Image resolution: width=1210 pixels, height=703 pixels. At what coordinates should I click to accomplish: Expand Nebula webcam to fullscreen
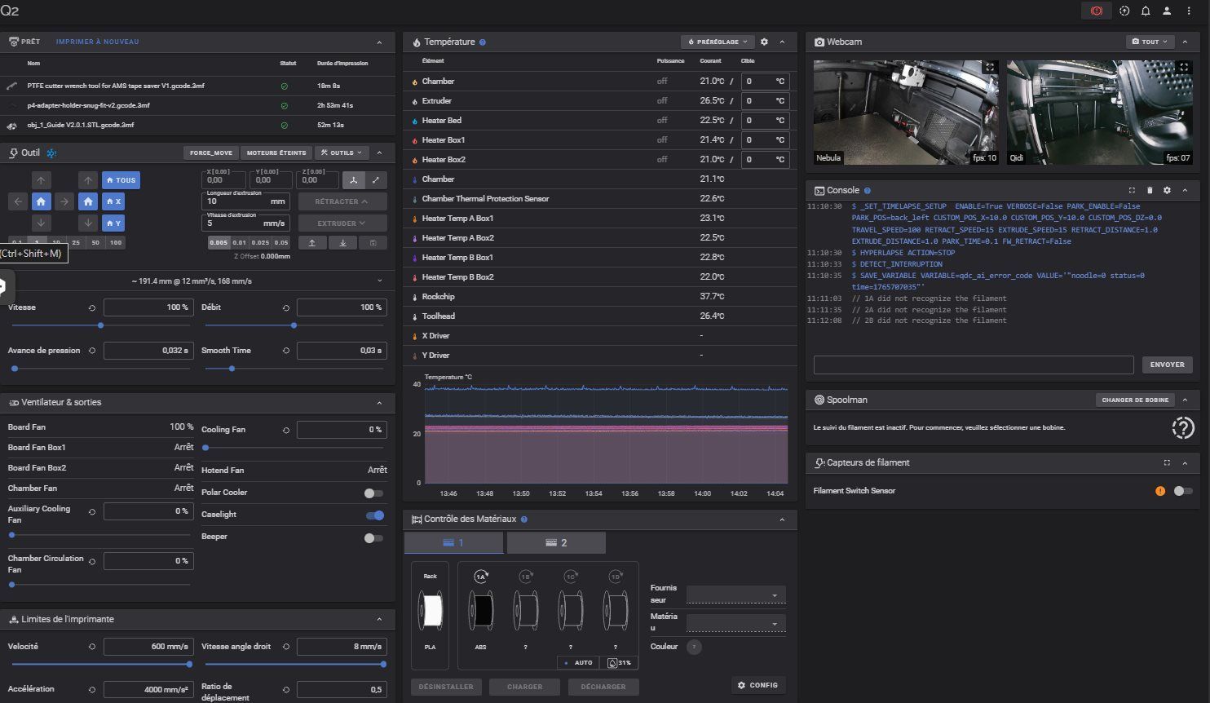(x=989, y=67)
